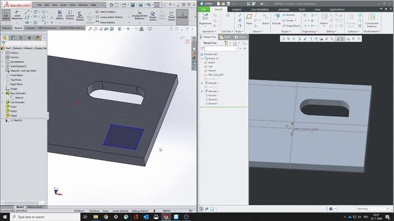
Task: Switch to the Features tab in SolidWorks
Action: (x=7, y=28)
